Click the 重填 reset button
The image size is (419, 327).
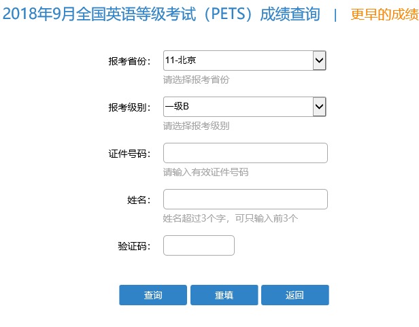224,295
